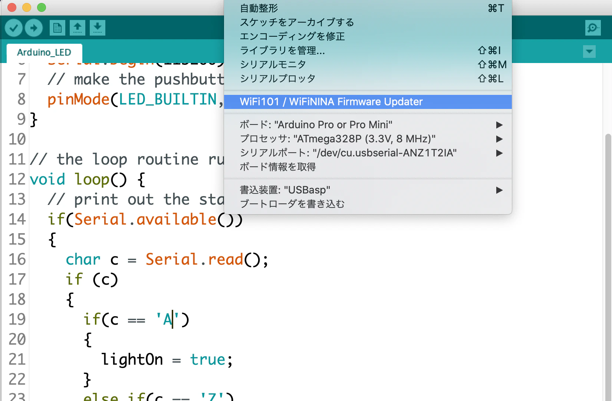Expand the シリアルポート submenu
The height and width of the screenshot is (401, 612).
(368, 153)
